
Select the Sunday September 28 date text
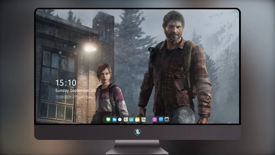75,90
